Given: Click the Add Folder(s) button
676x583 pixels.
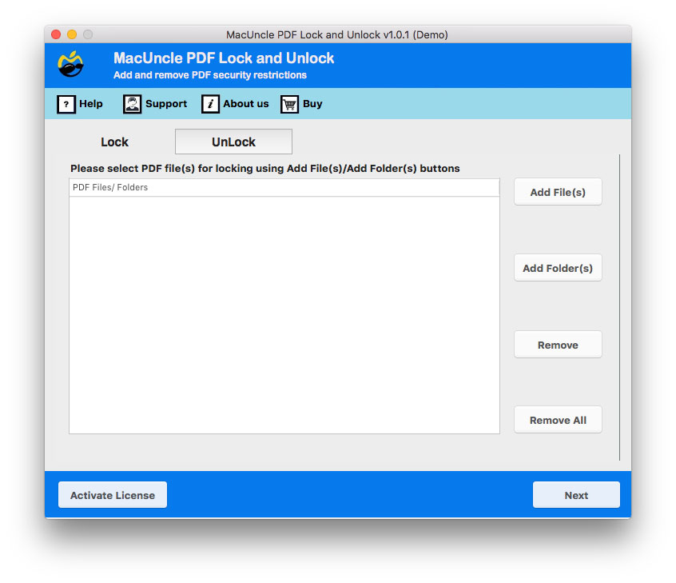Looking at the screenshot, I should click(x=558, y=267).
